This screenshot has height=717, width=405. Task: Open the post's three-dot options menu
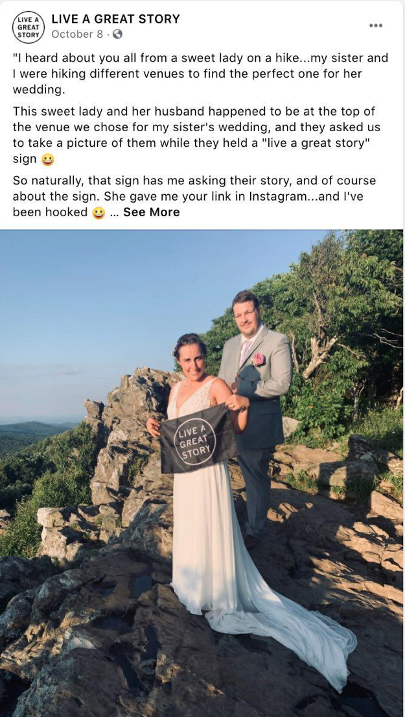(x=376, y=25)
